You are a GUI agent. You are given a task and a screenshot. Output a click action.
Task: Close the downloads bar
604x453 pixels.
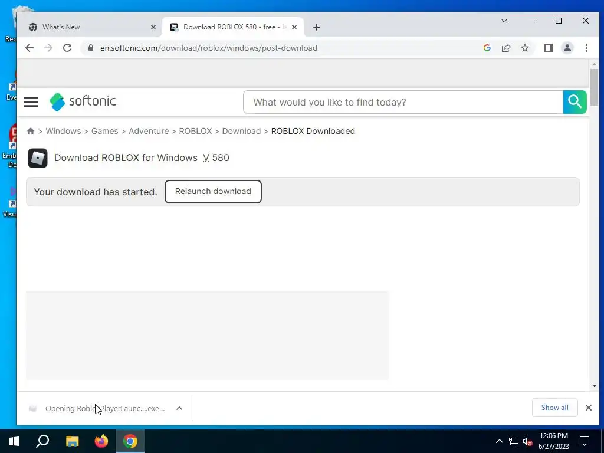tap(588, 408)
